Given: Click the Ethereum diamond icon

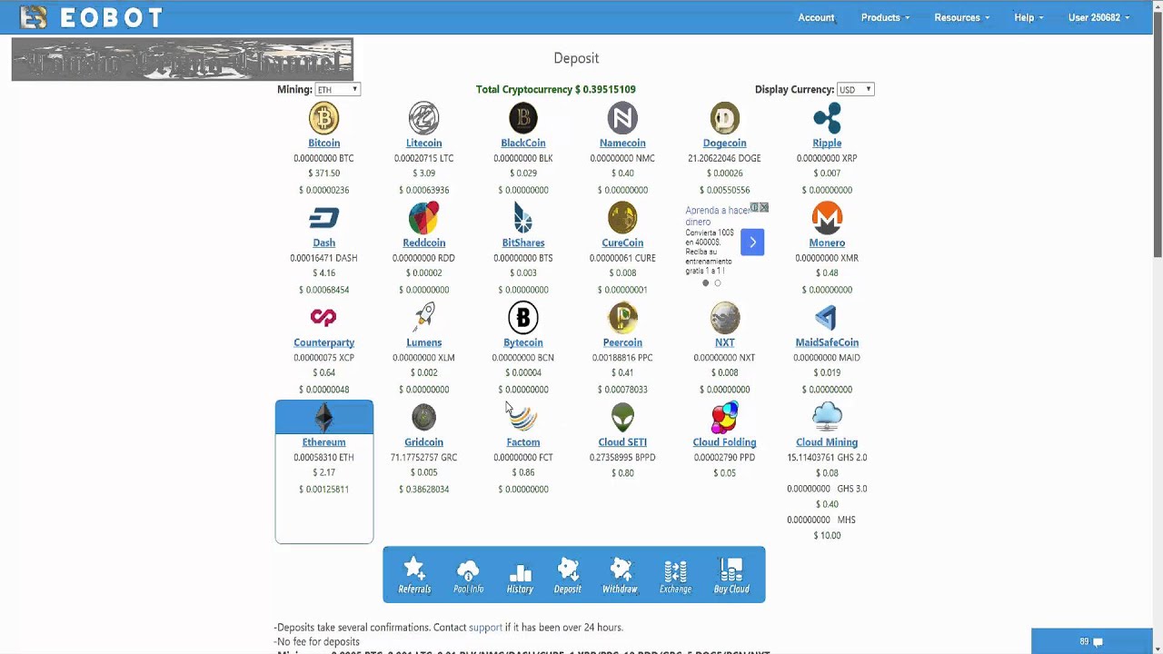Looking at the screenshot, I should point(323,417).
